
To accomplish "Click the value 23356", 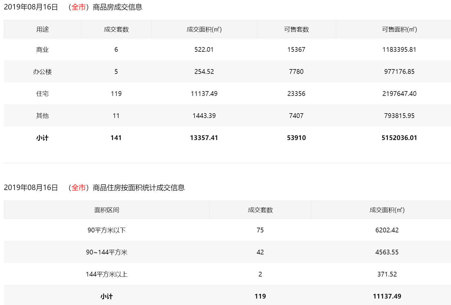I will [296, 94].
